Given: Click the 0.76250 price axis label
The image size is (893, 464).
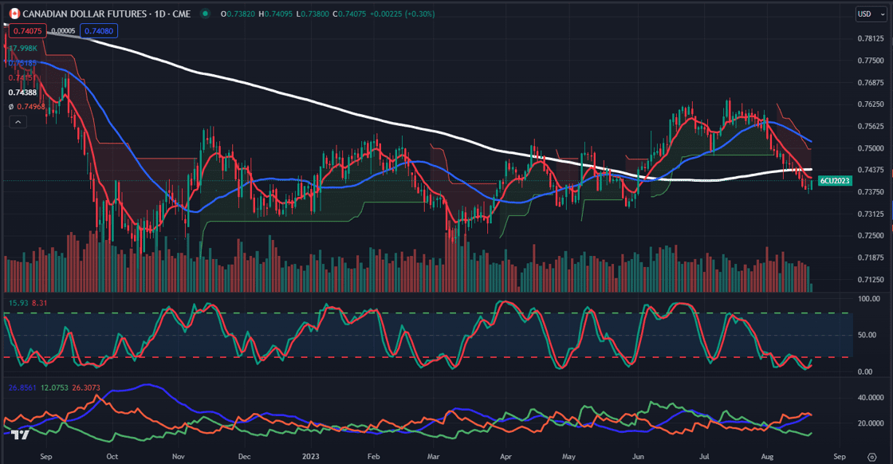Looking at the screenshot, I should 871,104.
